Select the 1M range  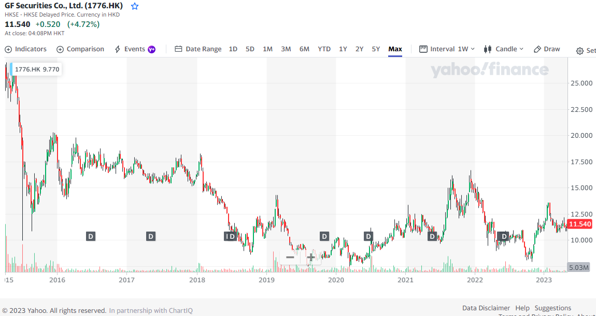(x=267, y=49)
